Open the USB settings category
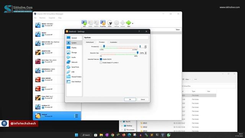Image resolution: width=245 pixels, height=138 pixels. 74,72
